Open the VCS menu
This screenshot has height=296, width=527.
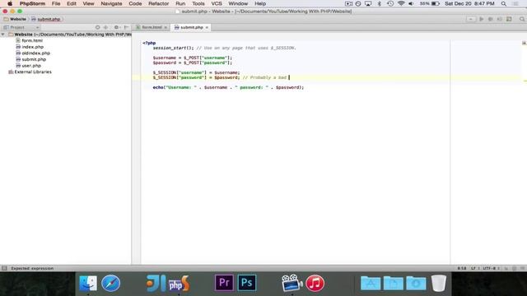coord(217,3)
